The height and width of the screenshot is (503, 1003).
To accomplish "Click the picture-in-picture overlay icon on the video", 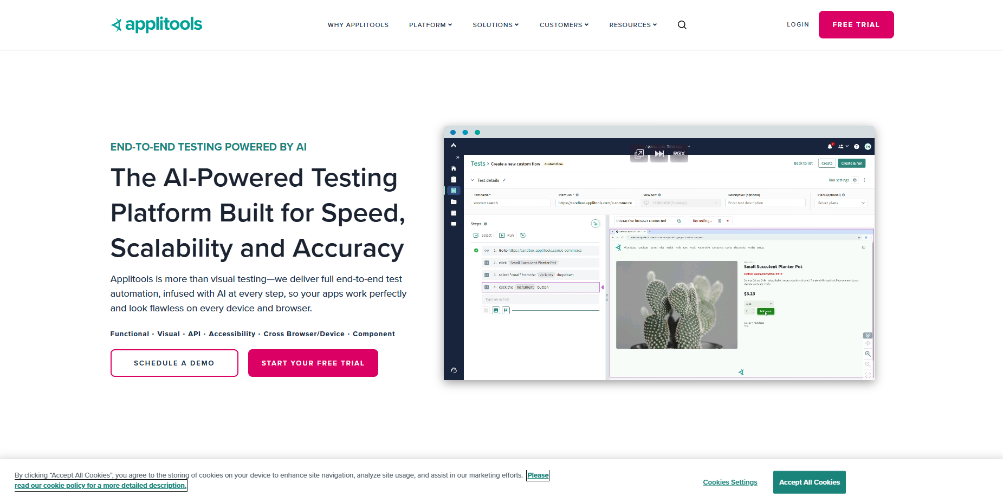I will (639, 154).
